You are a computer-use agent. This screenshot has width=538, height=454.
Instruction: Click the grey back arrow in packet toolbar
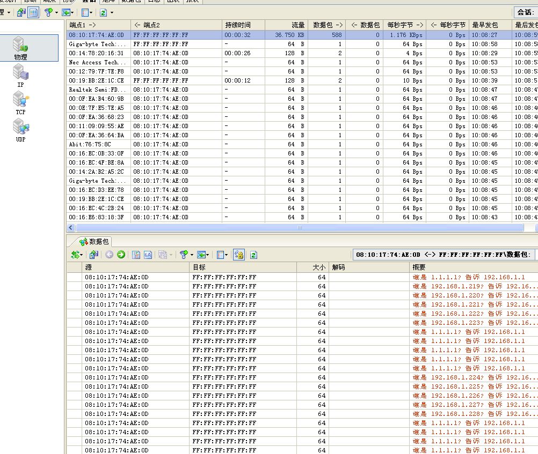coord(110,255)
